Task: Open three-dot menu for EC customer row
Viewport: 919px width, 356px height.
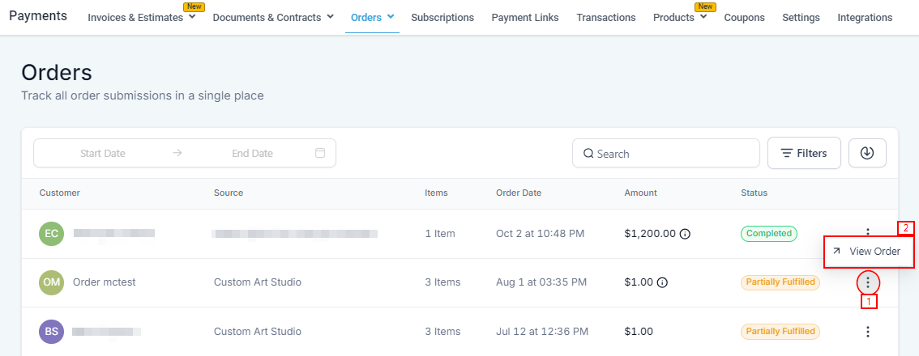Action: (868, 233)
